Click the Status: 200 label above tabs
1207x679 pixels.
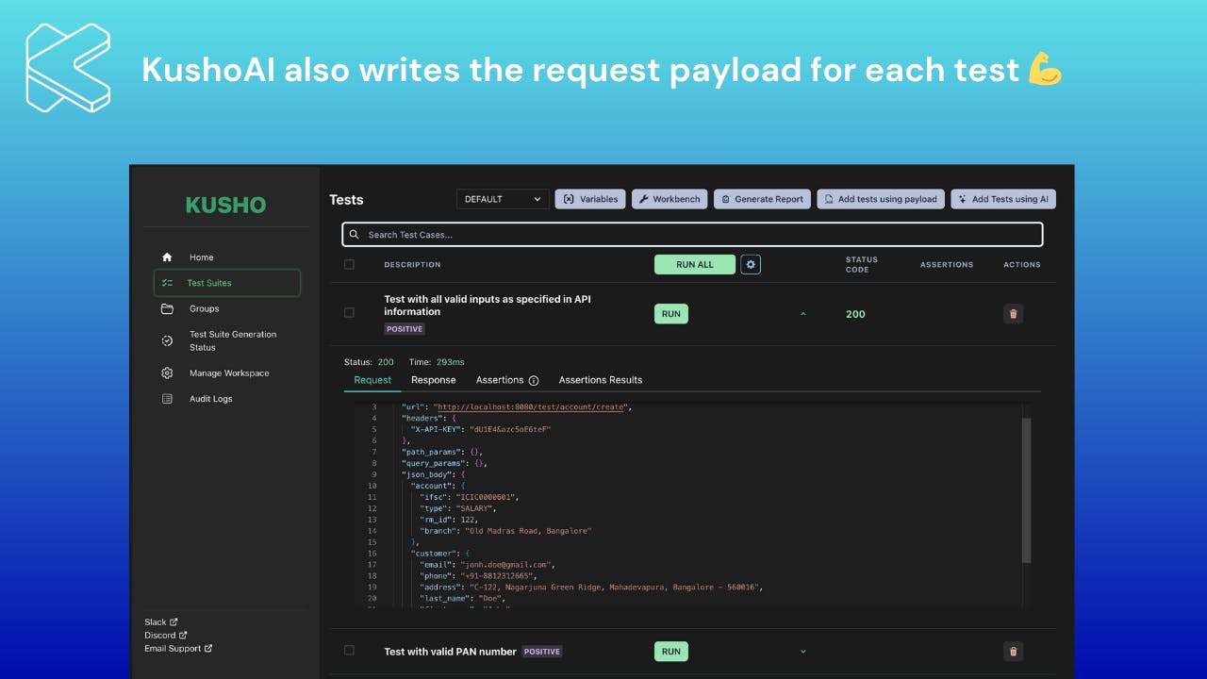[369, 362]
